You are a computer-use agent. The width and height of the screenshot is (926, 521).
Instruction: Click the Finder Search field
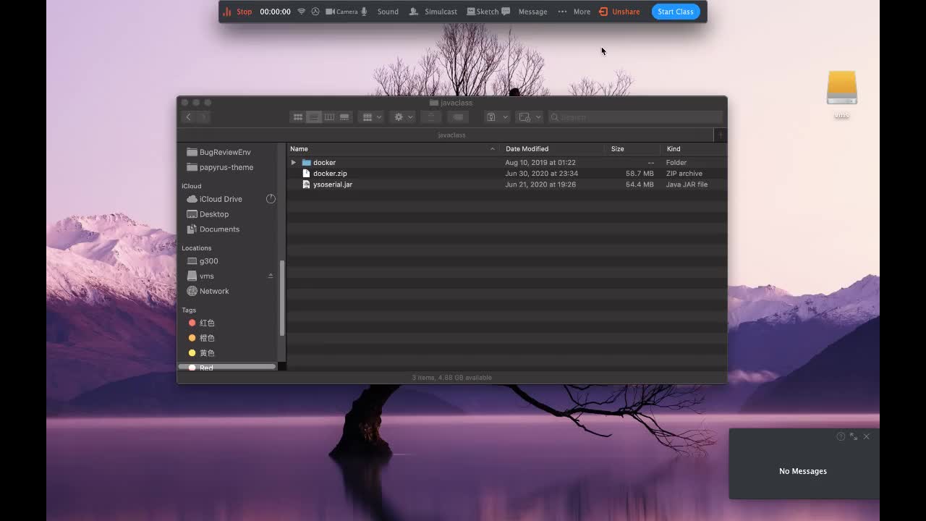636,117
